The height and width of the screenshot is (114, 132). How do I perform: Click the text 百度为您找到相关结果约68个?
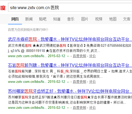pyautogui.click(x=28, y=30)
